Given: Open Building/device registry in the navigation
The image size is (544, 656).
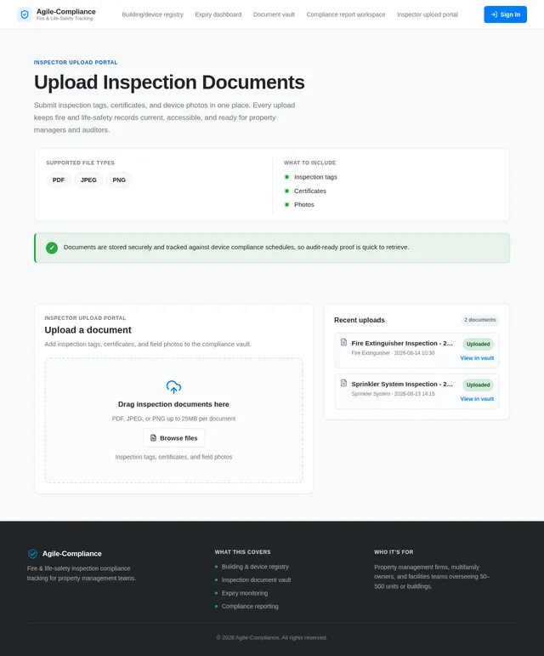Looking at the screenshot, I should coord(152,14).
